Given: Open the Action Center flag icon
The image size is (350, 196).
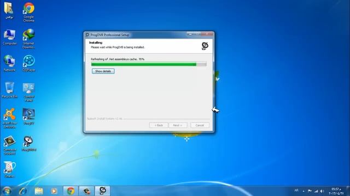Looking at the screenshot, I should (310, 191).
